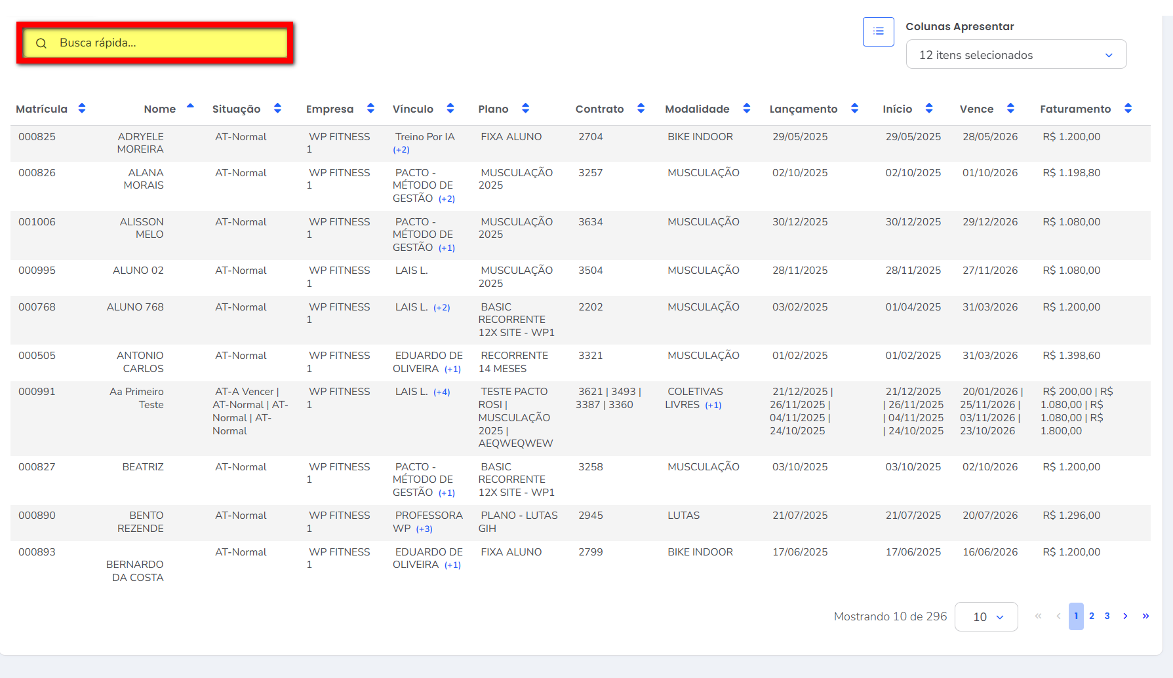Jump to last page of results
Image resolution: width=1173 pixels, height=678 pixels.
coord(1145,616)
